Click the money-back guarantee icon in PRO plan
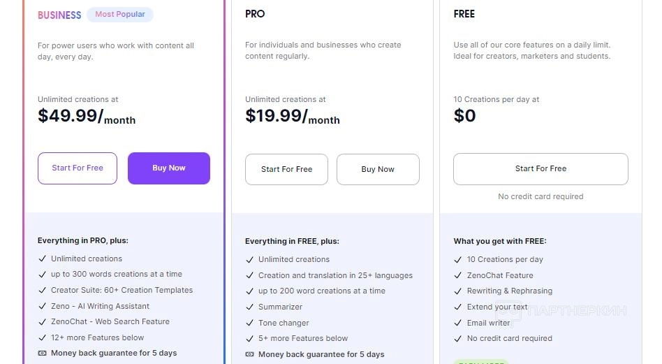Viewport: 662px width, 364px height. click(x=249, y=355)
